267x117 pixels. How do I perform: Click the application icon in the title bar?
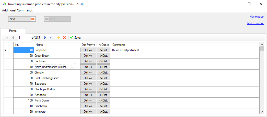point(4,4)
